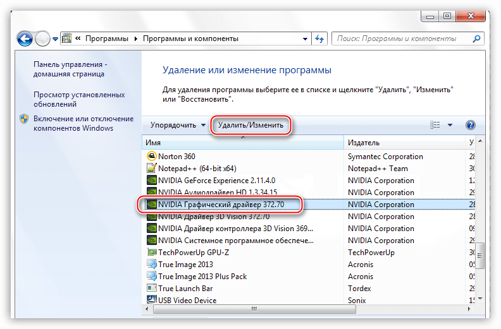Viewport: 501px width, 329px height.
Task: Click the horizontal scrollbar right arrow
Action: (x=469, y=309)
